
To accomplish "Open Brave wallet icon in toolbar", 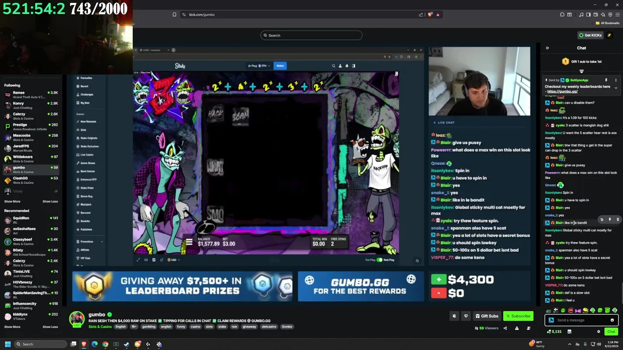I will pos(596,15).
